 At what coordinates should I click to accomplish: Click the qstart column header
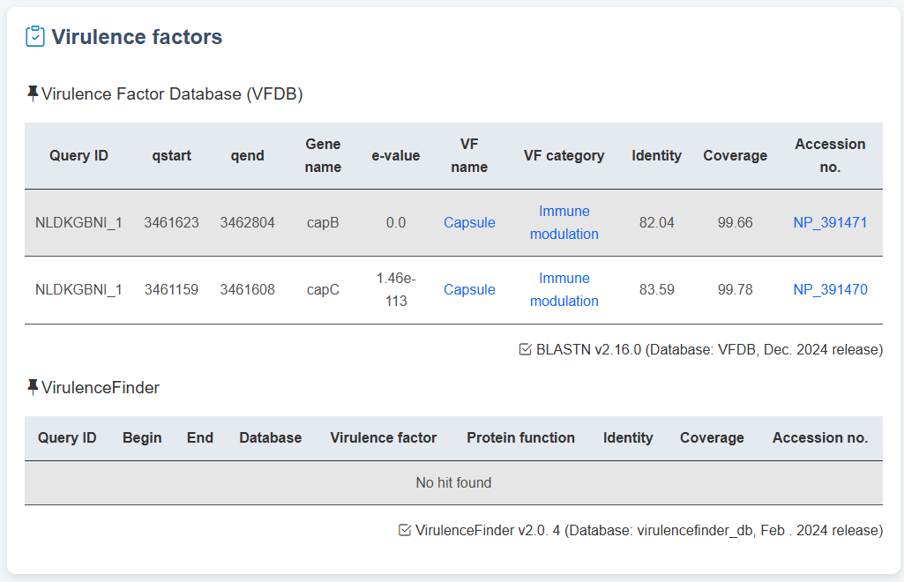[171, 156]
